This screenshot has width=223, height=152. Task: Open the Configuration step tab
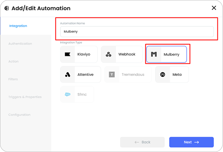point(19,115)
